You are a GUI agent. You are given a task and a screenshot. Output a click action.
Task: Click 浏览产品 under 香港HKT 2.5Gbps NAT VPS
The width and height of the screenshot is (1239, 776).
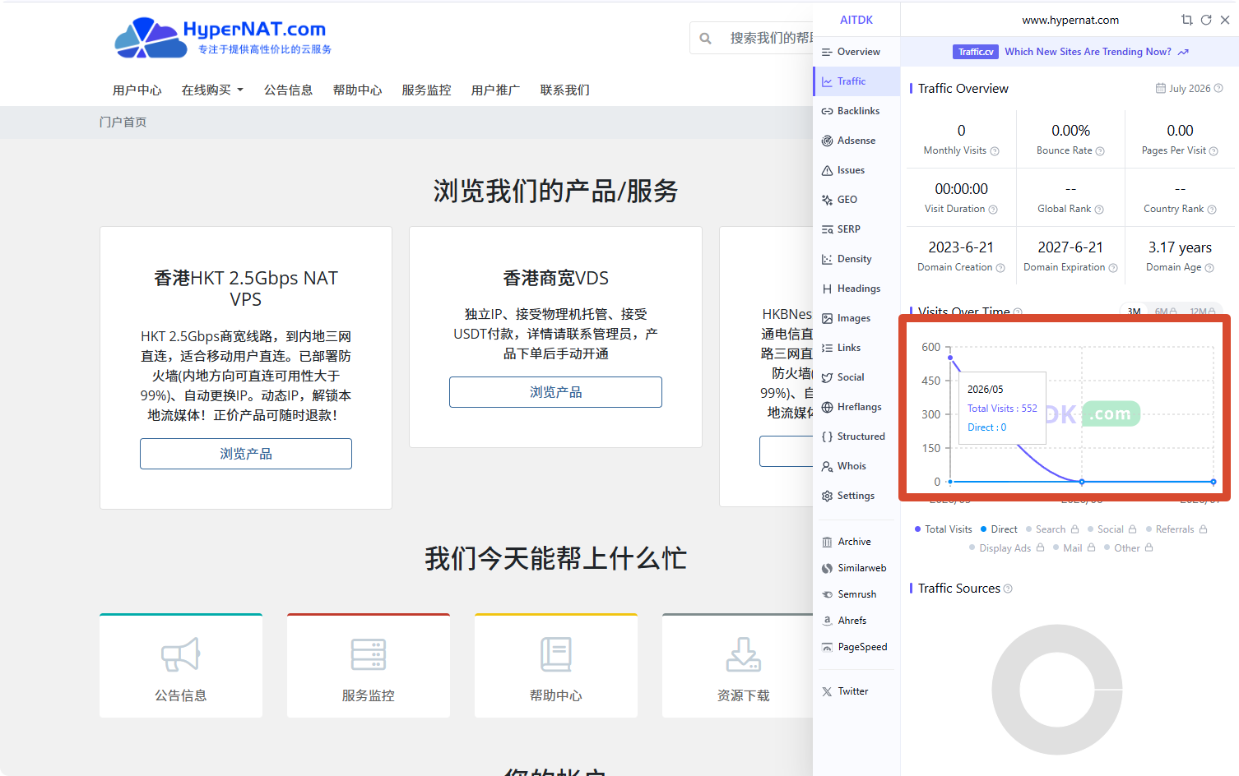tap(246, 454)
